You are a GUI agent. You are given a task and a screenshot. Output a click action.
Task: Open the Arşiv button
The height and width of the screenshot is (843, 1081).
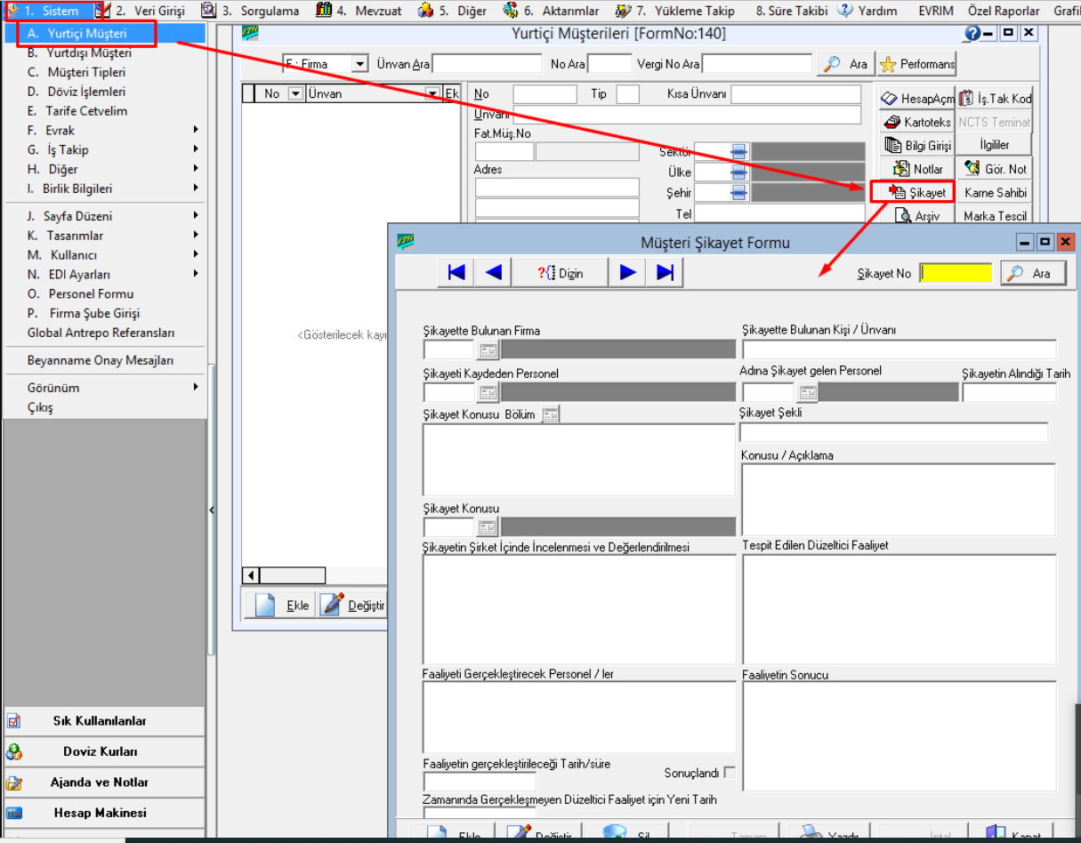coord(916,216)
